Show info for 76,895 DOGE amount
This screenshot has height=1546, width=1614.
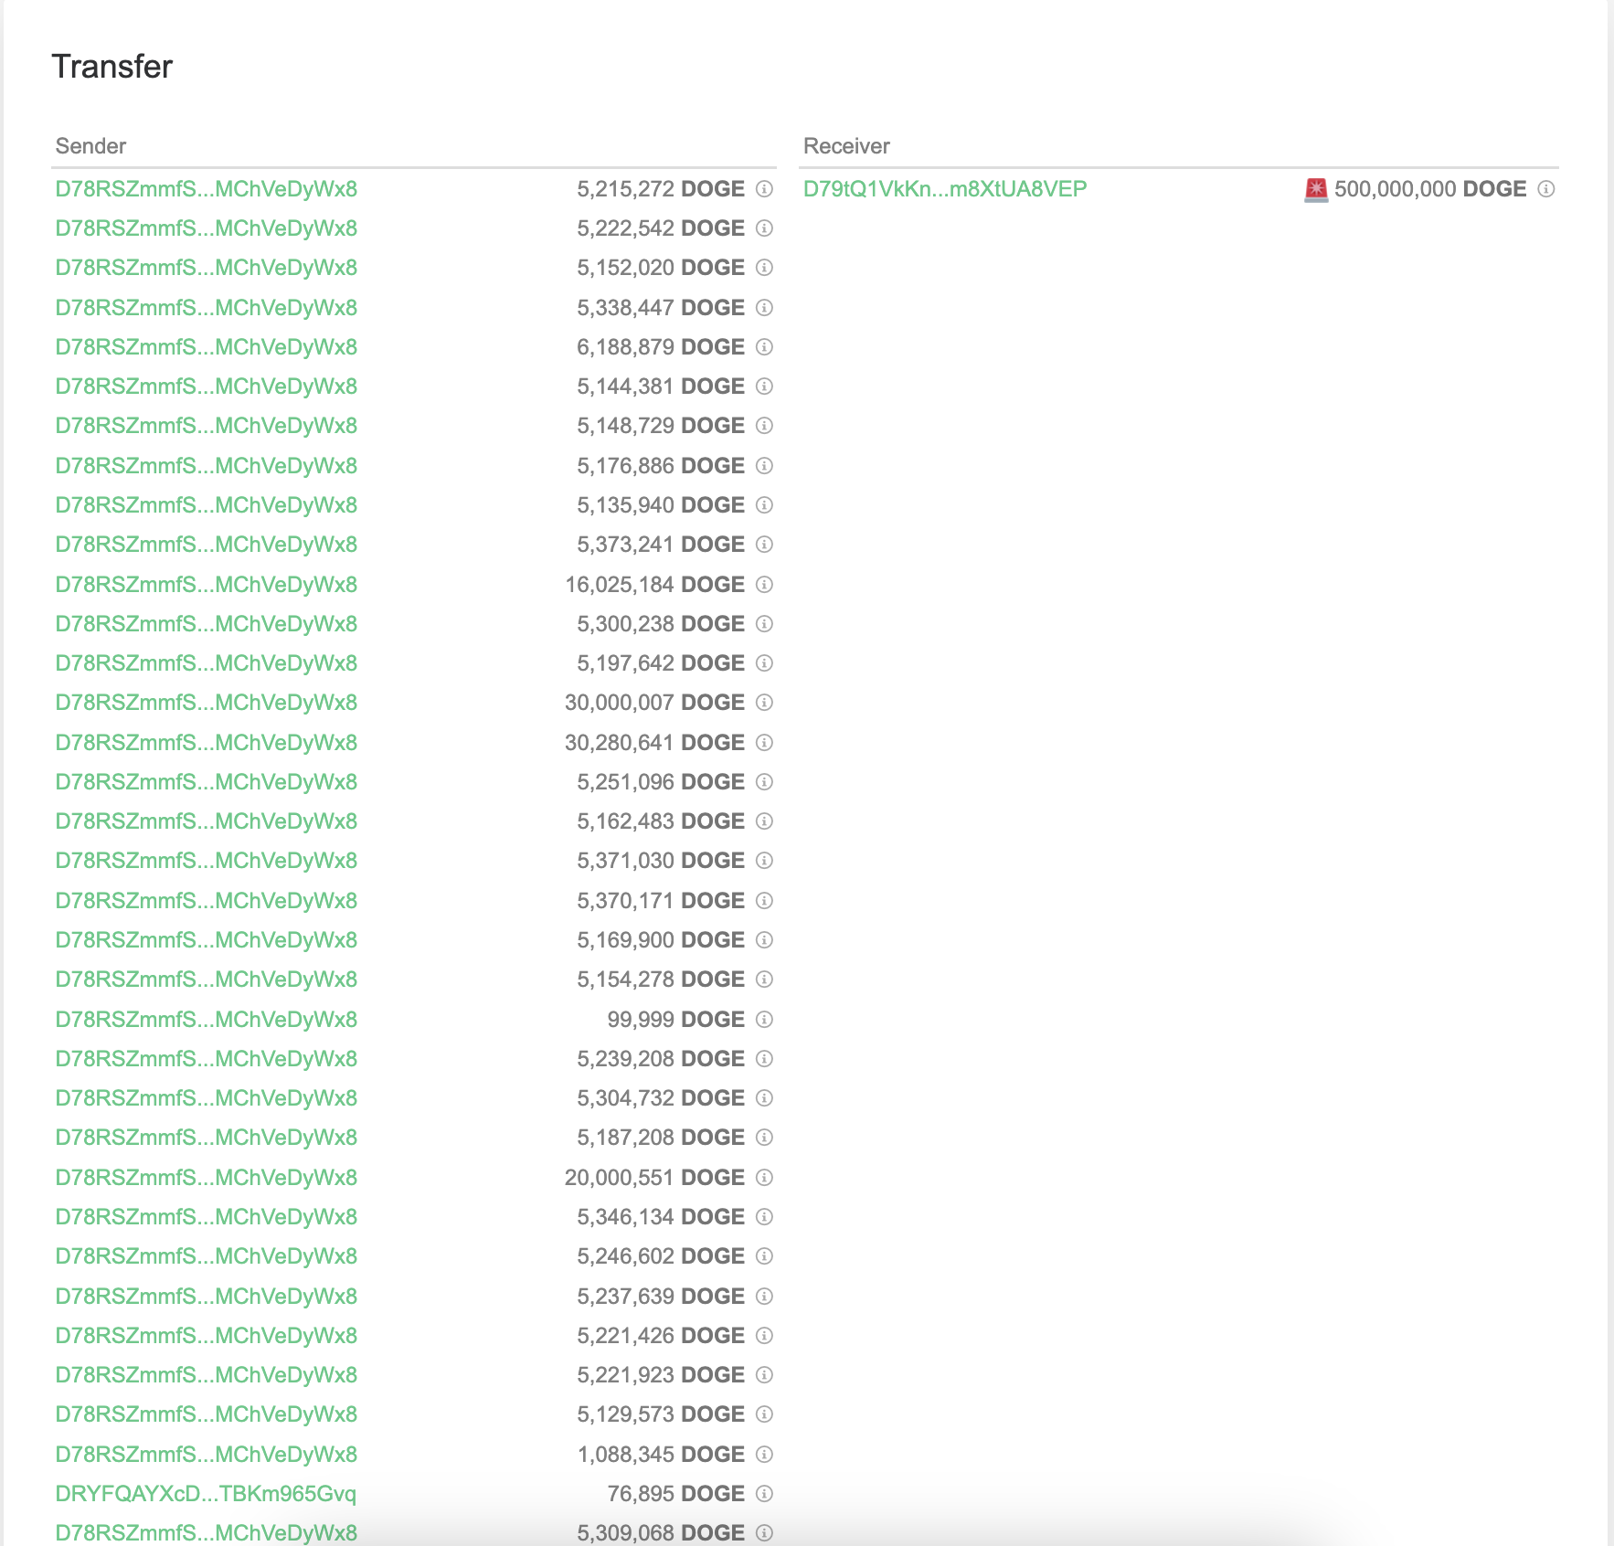pos(764,1494)
